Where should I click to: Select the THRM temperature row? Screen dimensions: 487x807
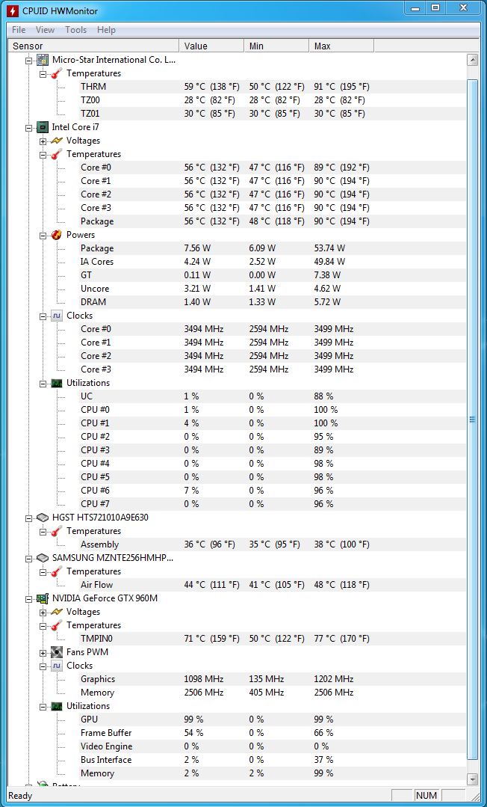(x=273, y=87)
